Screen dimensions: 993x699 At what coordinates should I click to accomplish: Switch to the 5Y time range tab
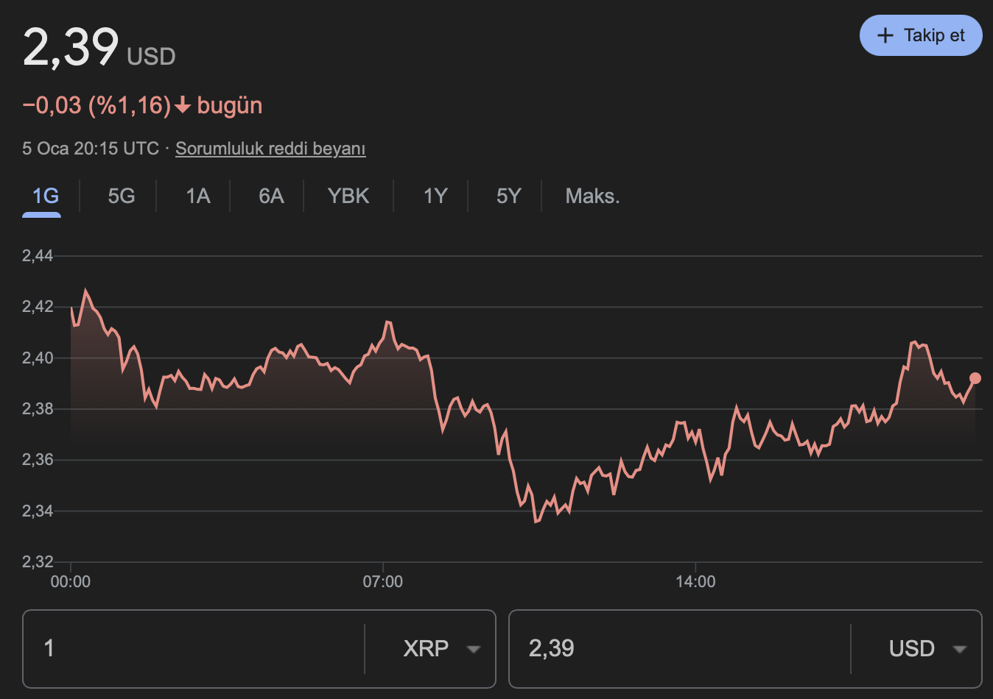tap(508, 196)
